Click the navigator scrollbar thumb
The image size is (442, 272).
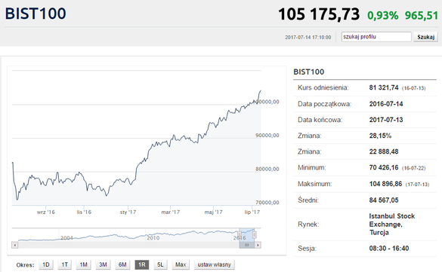(246, 245)
